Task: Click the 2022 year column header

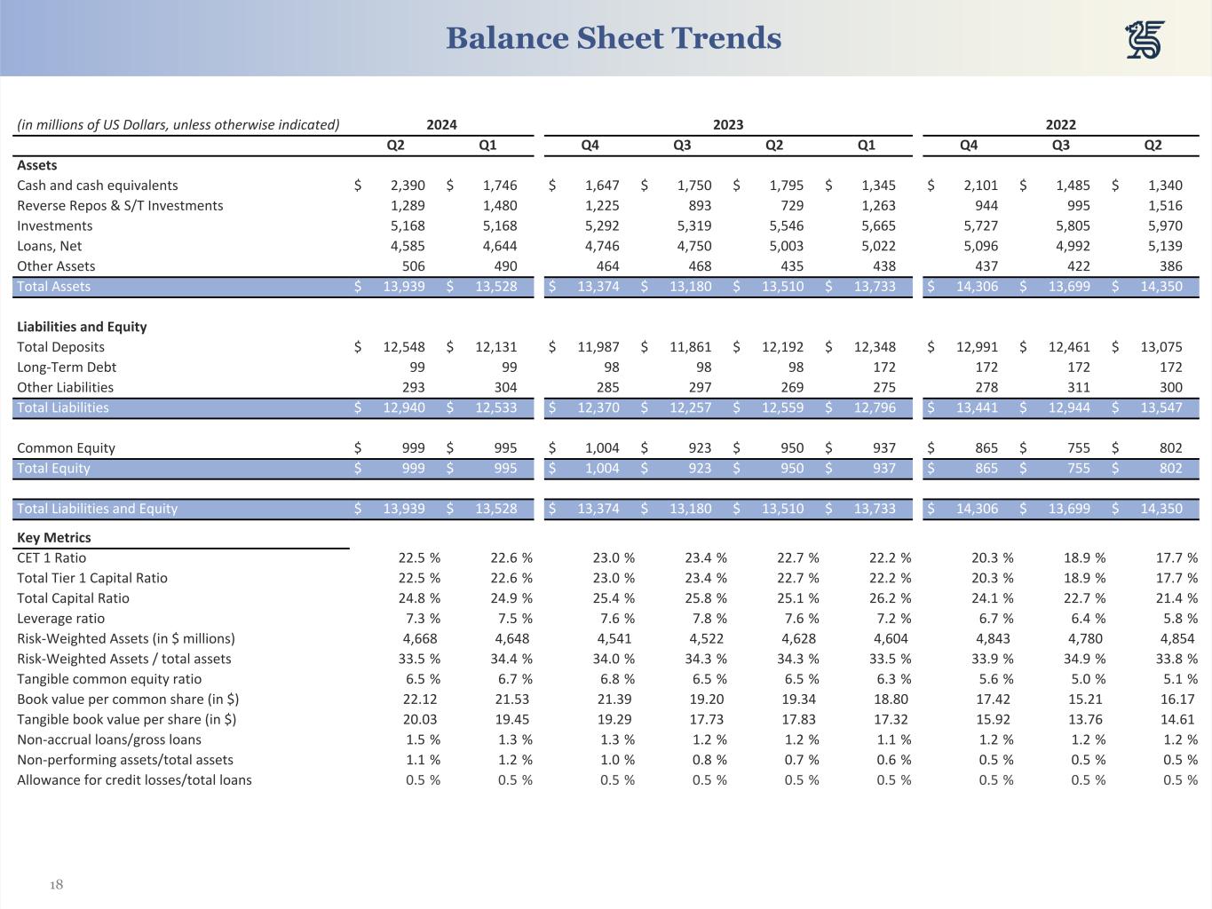Action: (1061, 124)
